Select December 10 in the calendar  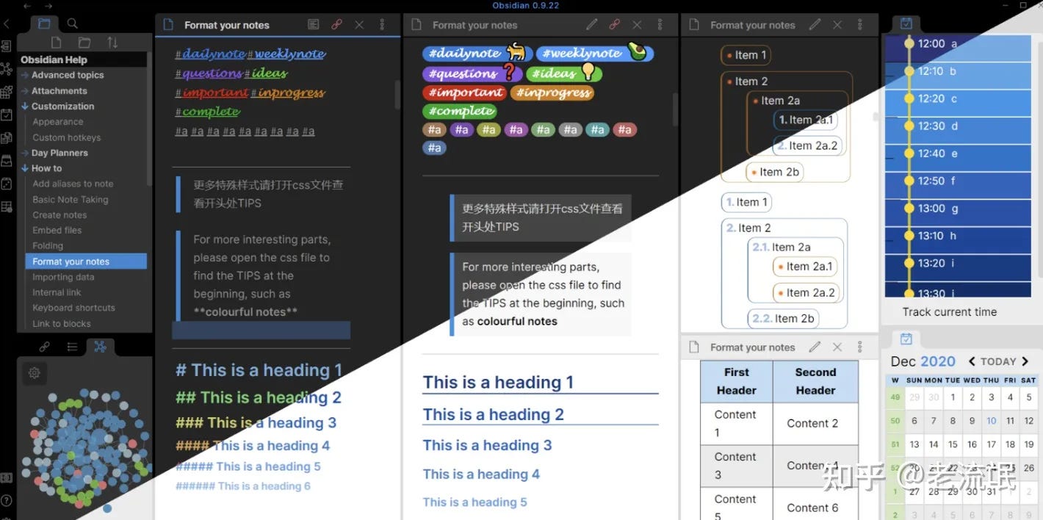point(991,422)
